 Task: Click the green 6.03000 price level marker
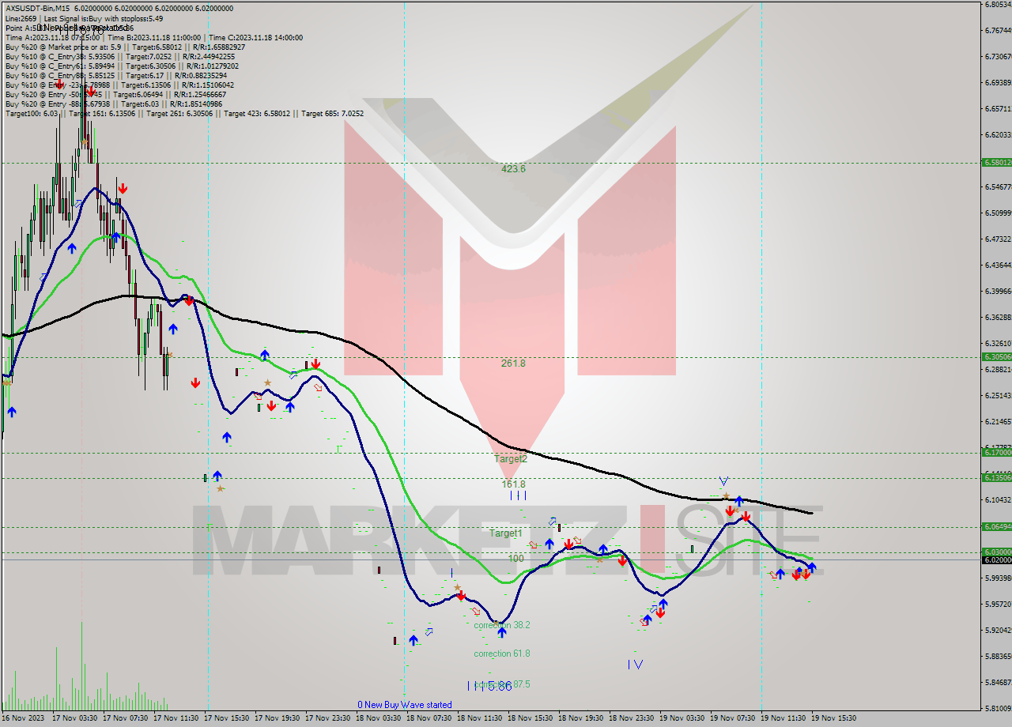point(996,552)
